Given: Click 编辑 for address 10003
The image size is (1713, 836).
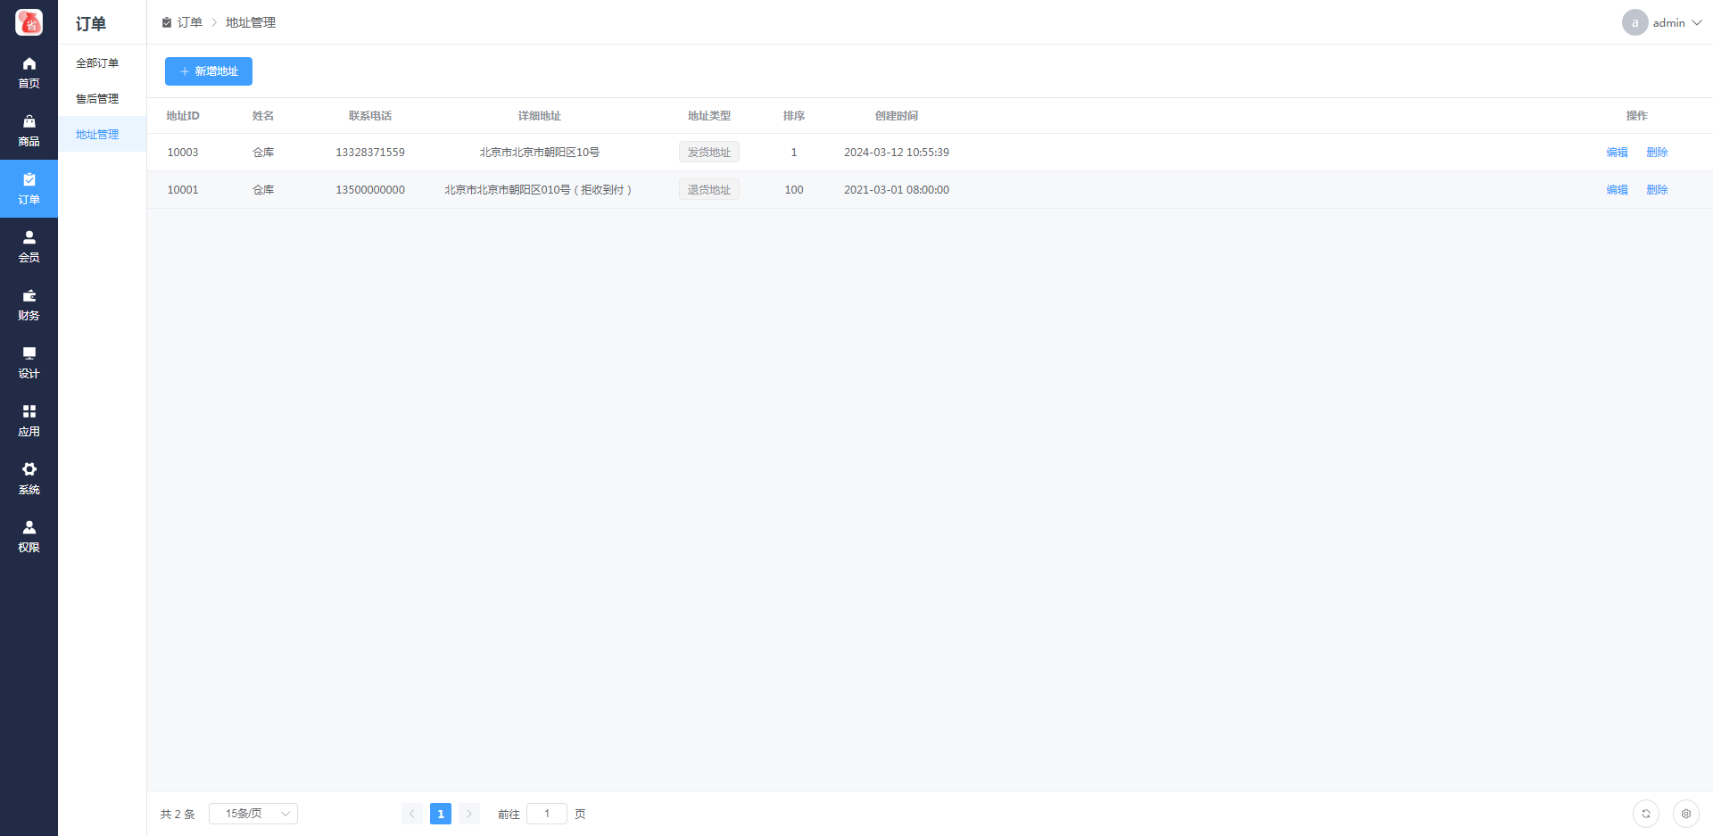Looking at the screenshot, I should [1617, 153].
